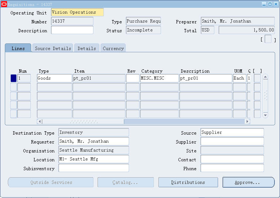Viewport: 280px width, 198px height.
Task: Switch to the Lines tab
Action: coord(18,48)
